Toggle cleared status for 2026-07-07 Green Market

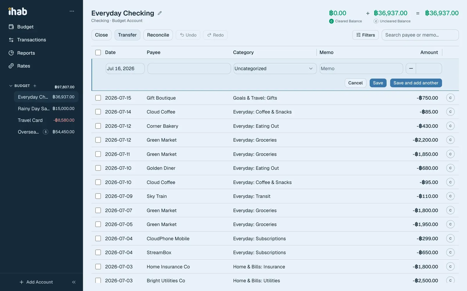[450, 210]
